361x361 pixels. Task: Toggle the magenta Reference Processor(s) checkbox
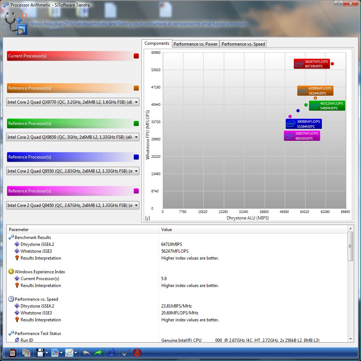click(x=136, y=191)
